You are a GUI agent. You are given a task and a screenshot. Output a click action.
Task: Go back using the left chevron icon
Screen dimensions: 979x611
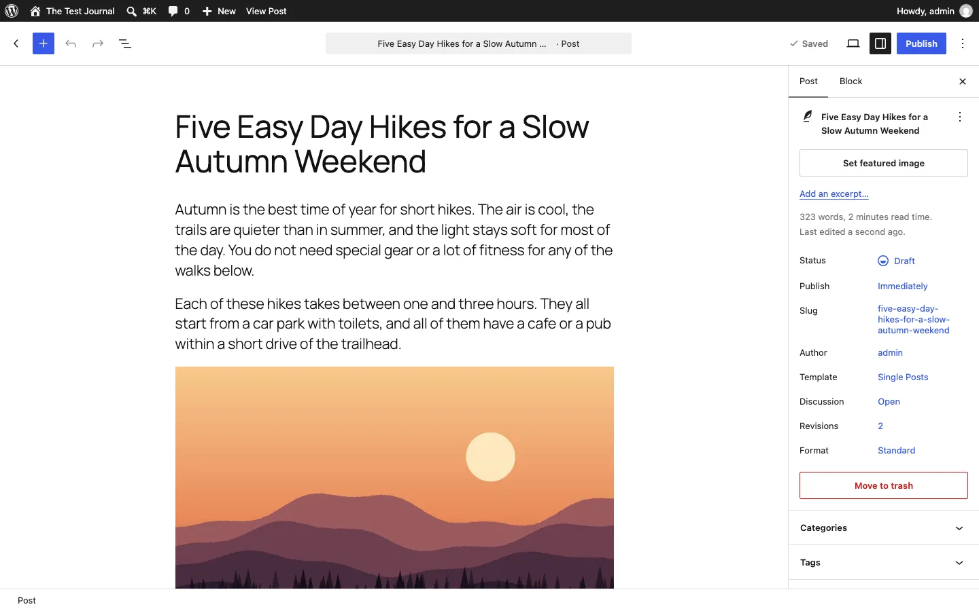pos(16,43)
